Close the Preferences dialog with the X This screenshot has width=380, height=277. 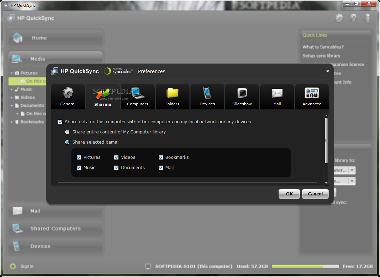click(328, 71)
